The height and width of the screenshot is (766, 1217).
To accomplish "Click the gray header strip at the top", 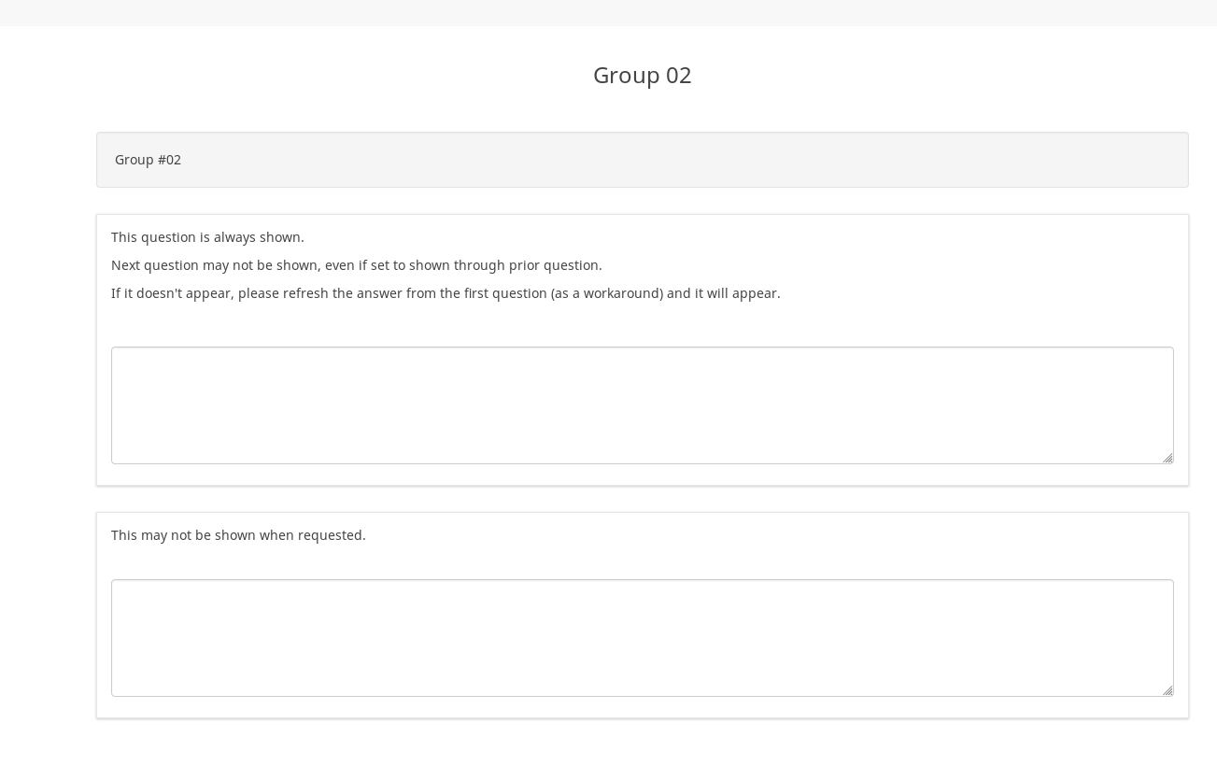I will 608,12.
